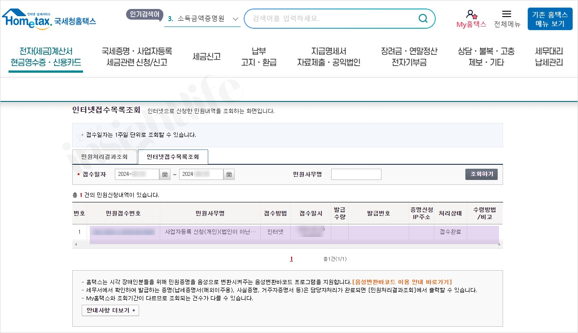Open 국세증명·사업자등록 세금관련 신청/신고 menu
The width and height of the screenshot is (578, 333).
(137, 57)
